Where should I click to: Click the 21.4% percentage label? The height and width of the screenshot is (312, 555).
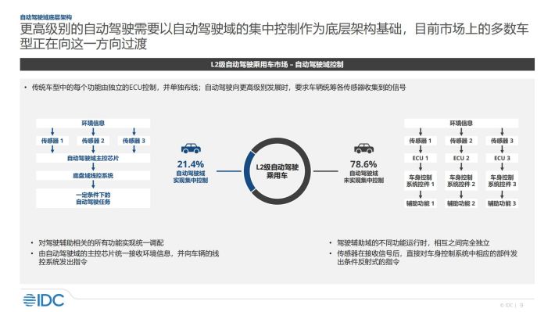(191, 164)
